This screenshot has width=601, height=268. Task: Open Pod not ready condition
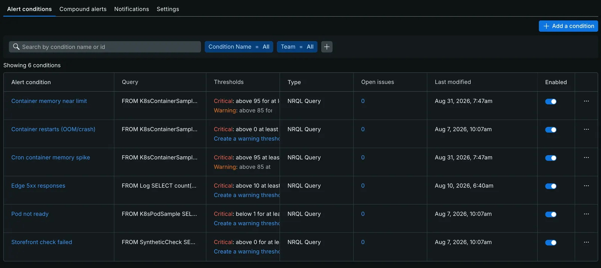[30, 214]
